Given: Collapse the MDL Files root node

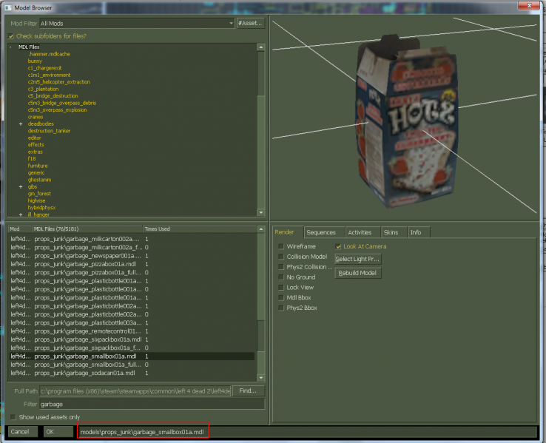Looking at the screenshot, I should point(11,47).
